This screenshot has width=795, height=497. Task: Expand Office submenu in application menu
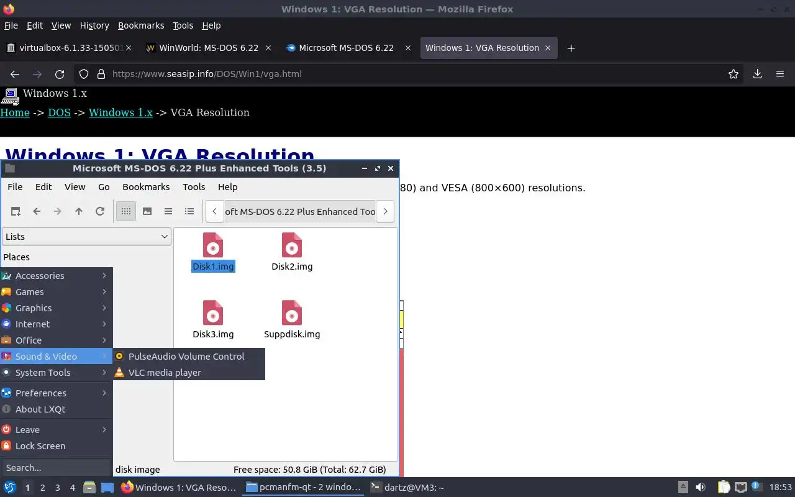coord(56,340)
